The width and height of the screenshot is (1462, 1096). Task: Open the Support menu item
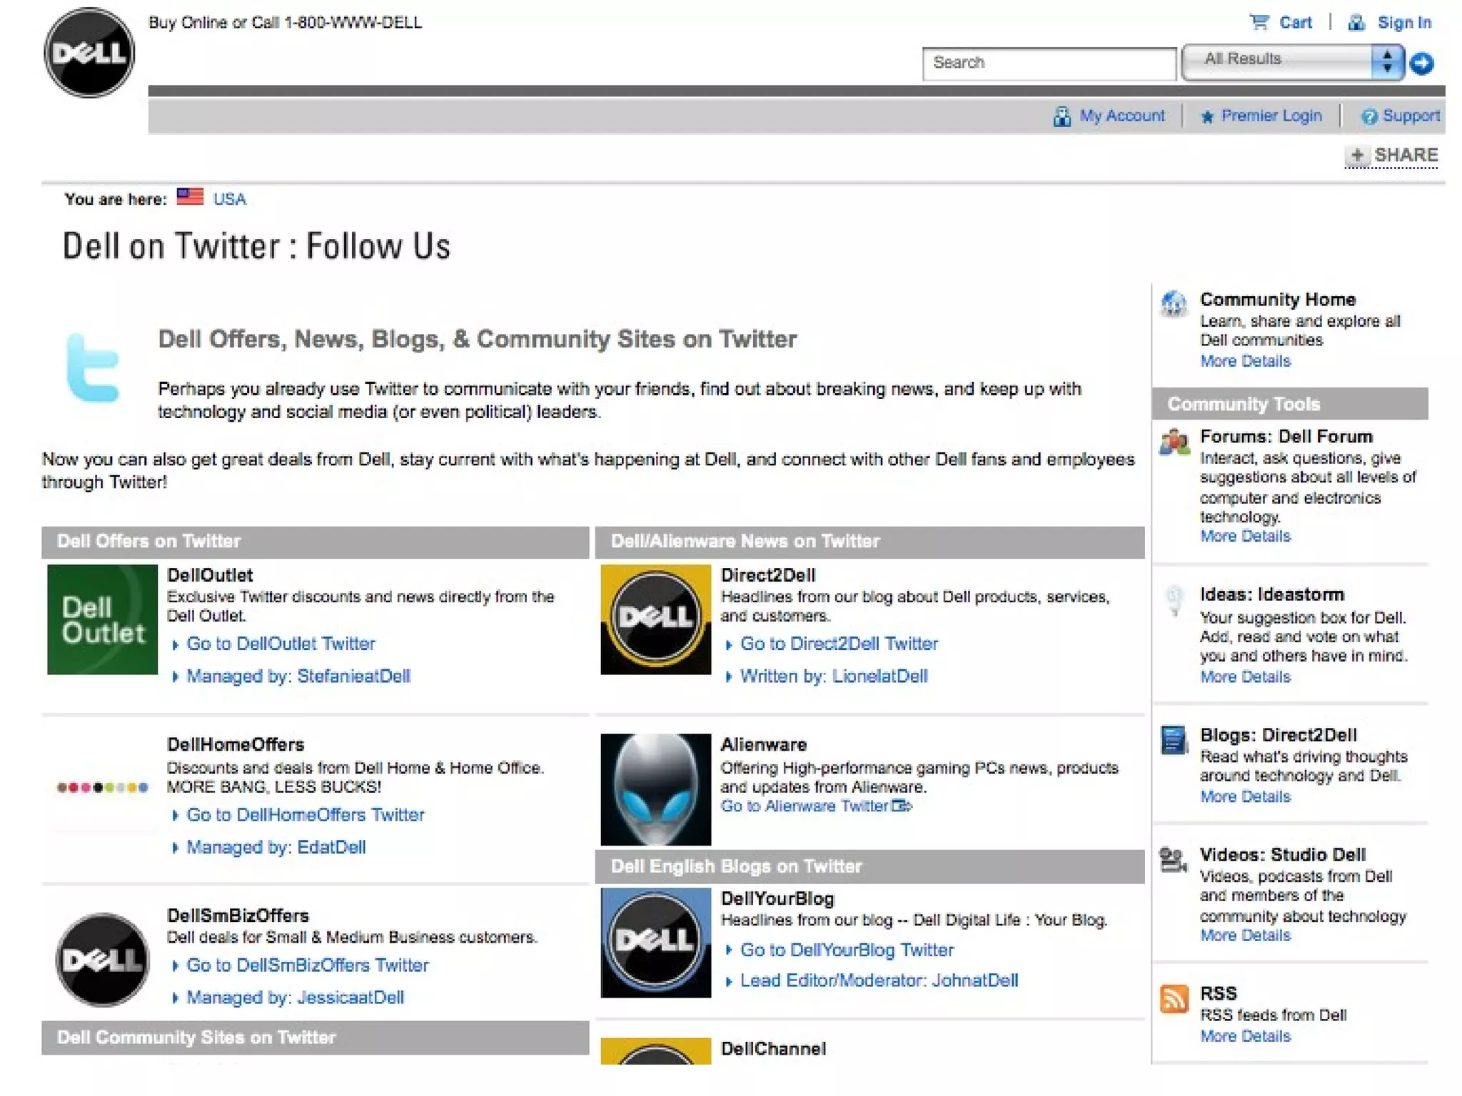click(1410, 116)
